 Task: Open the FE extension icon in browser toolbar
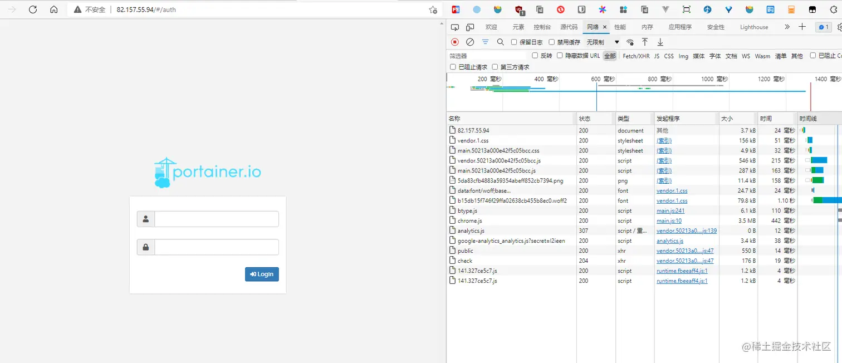pos(456,9)
